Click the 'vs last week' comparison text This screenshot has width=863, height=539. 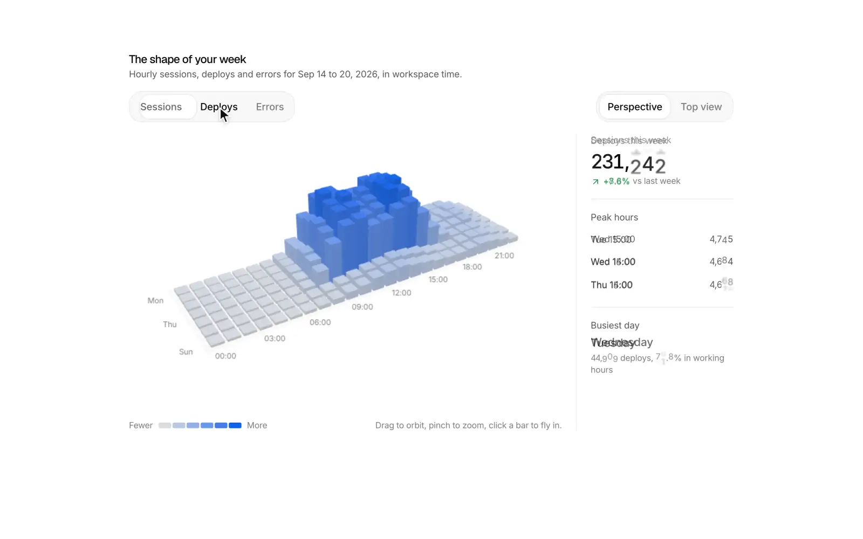click(656, 181)
